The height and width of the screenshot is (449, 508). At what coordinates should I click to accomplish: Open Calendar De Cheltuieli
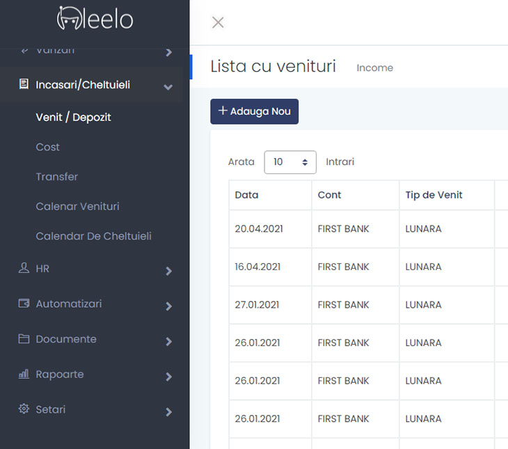pos(93,236)
